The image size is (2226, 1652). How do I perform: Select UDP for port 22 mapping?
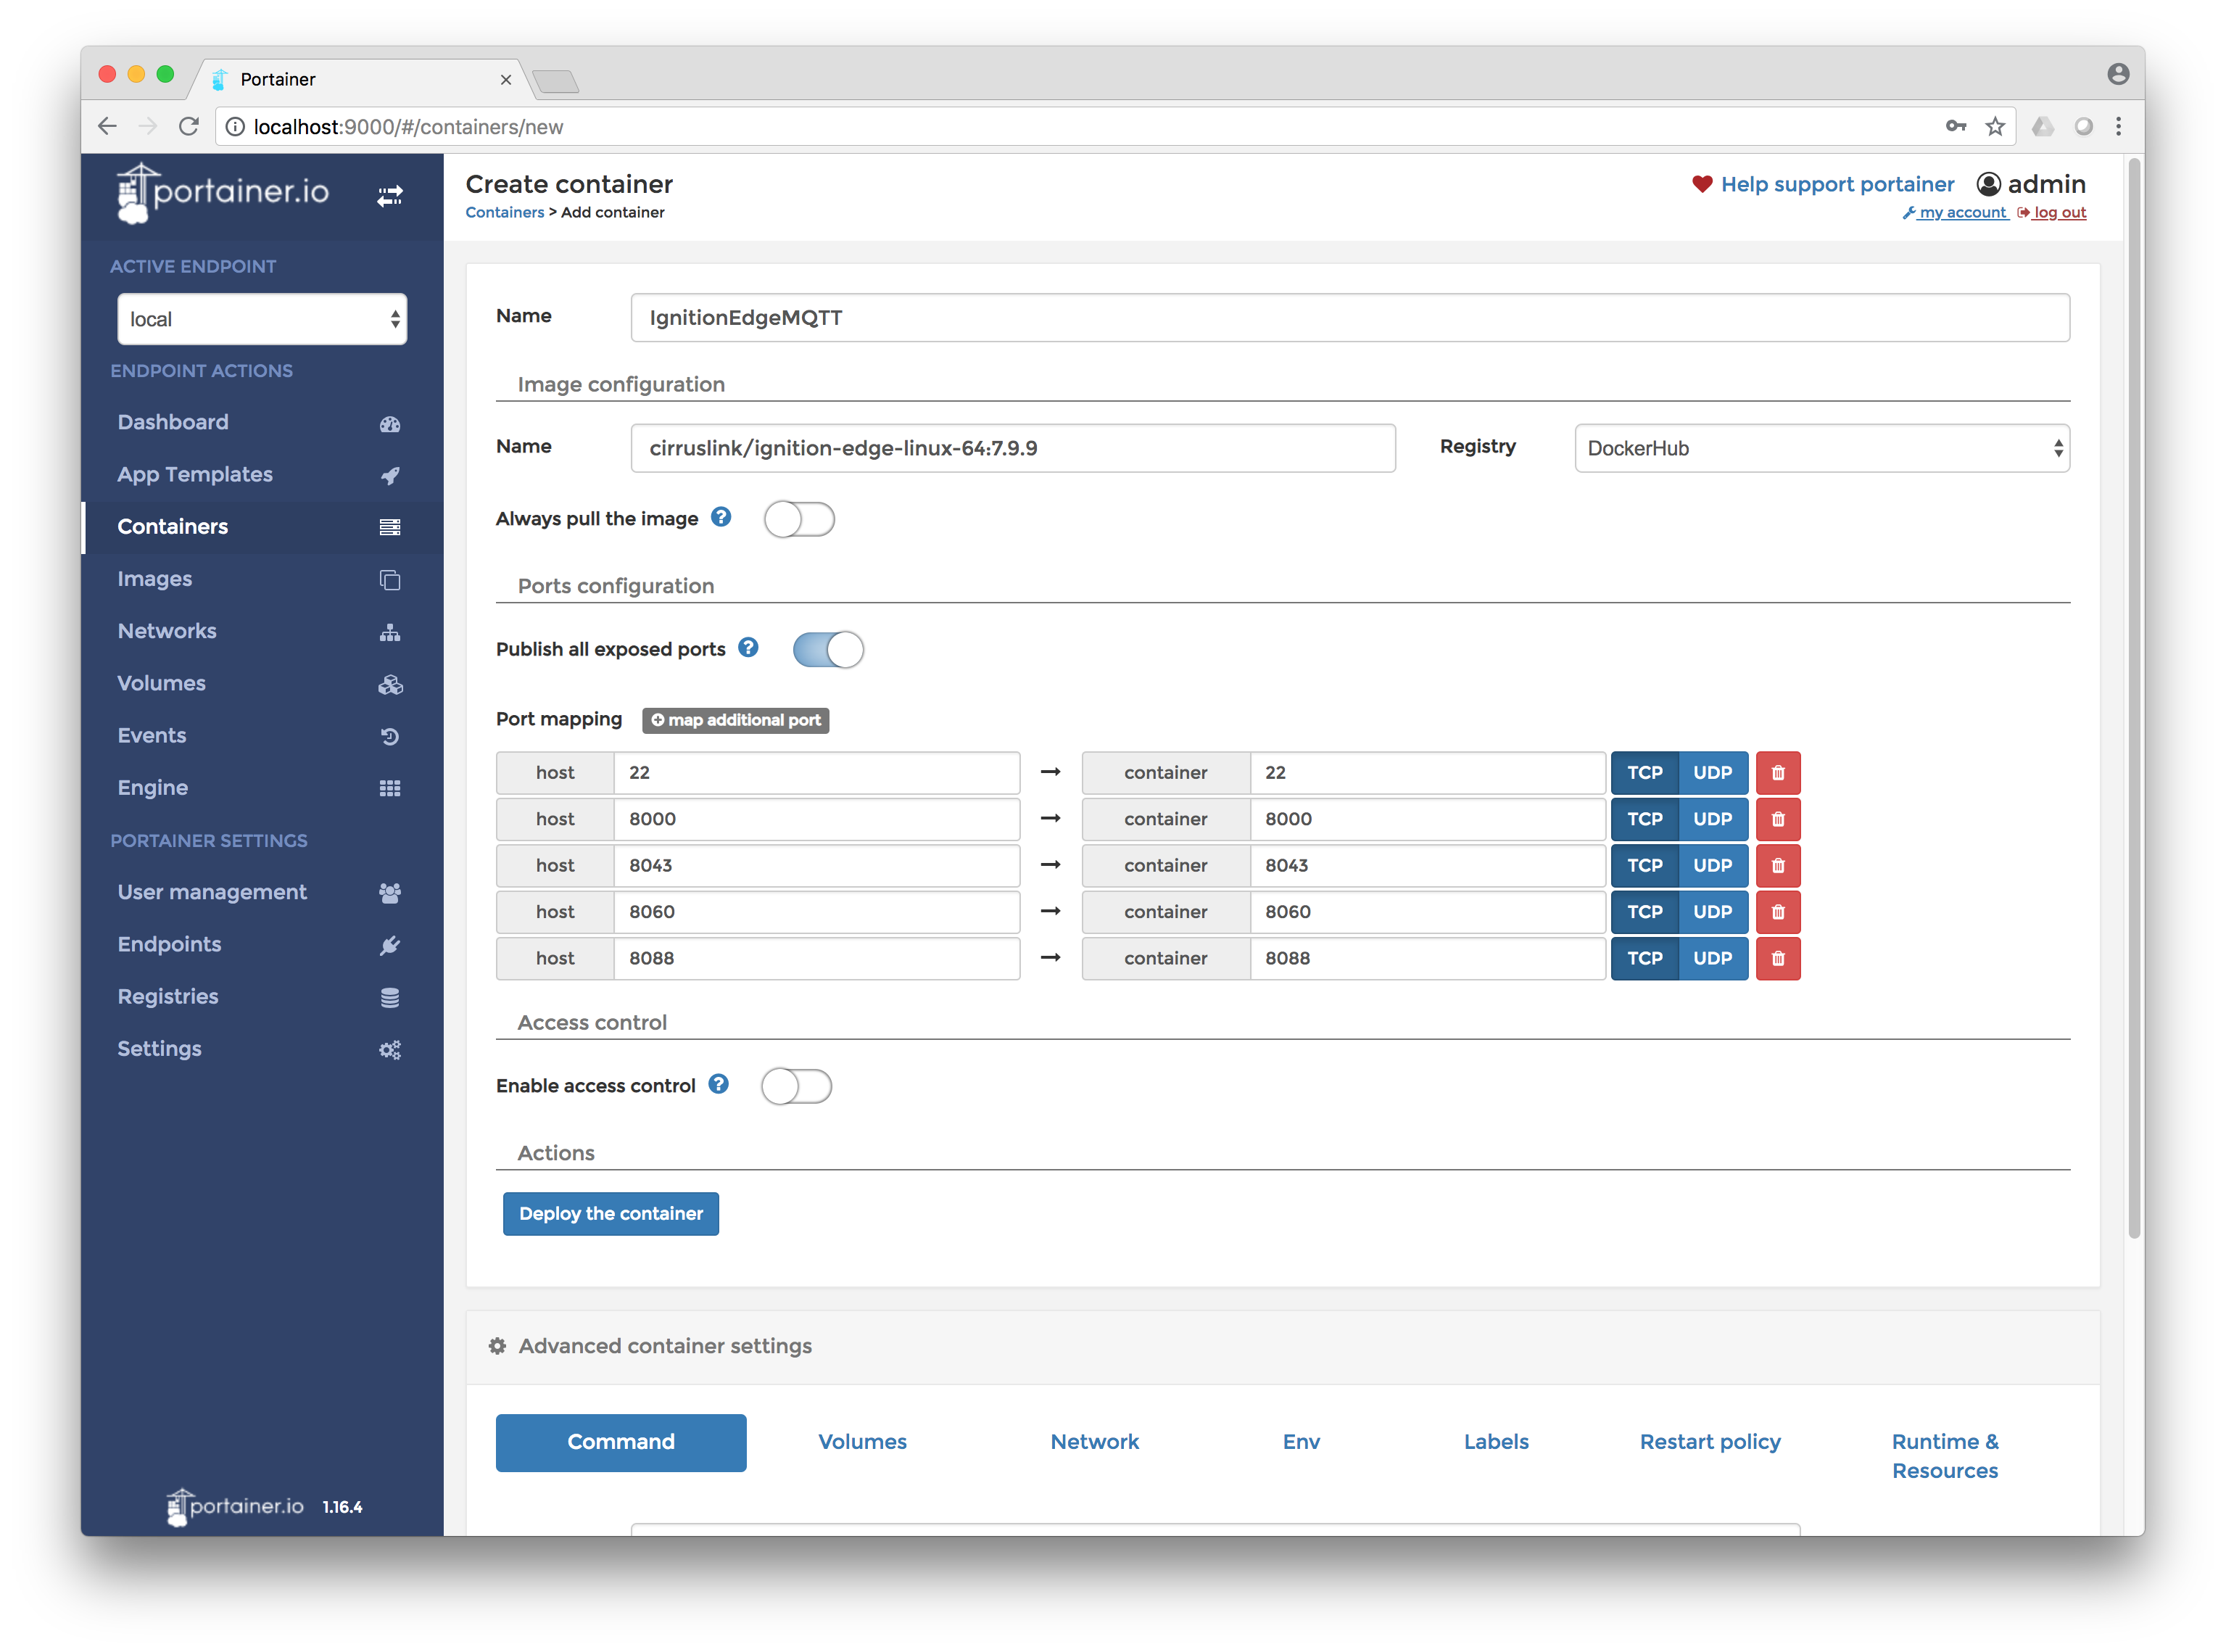(x=1712, y=773)
